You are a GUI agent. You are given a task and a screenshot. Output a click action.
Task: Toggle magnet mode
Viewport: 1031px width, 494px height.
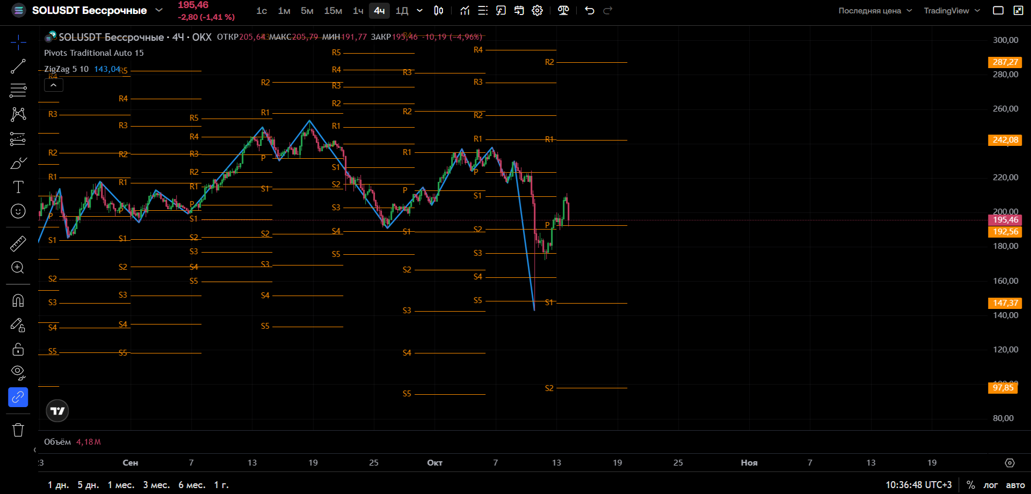(x=18, y=300)
